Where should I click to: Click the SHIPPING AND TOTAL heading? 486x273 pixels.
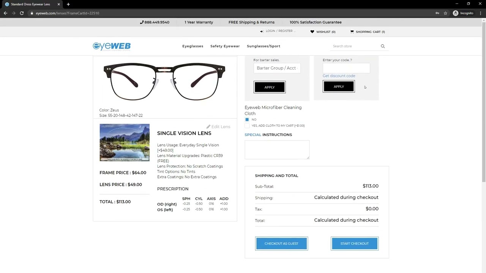(x=276, y=176)
